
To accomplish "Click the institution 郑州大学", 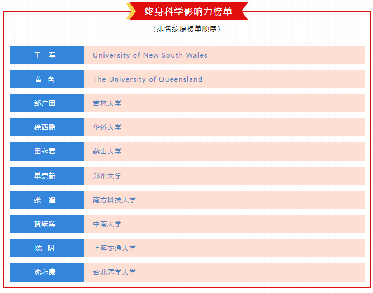I will tap(107, 176).
